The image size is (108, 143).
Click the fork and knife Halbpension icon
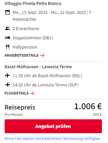pyautogui.click(x=8, y=47)
